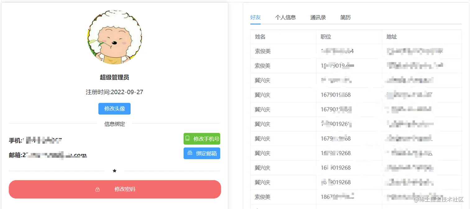Click the blurred 手机 number line

pos(35,141)
